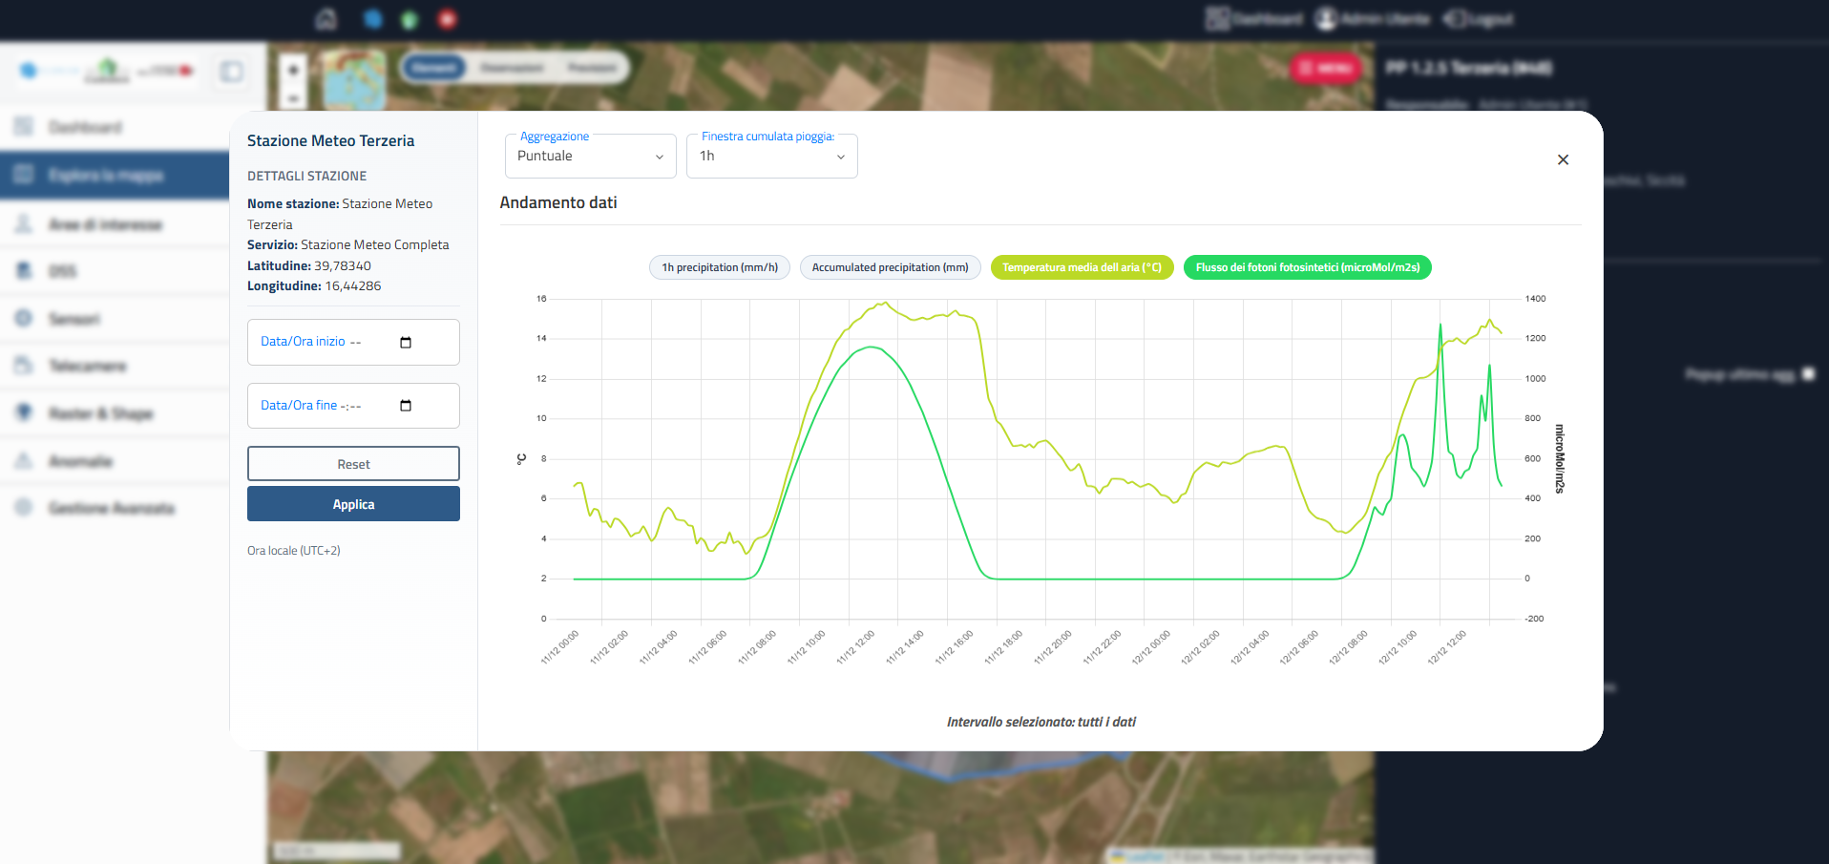Toggle Accumulated precipitation series in chart

(x=890, y=267)
